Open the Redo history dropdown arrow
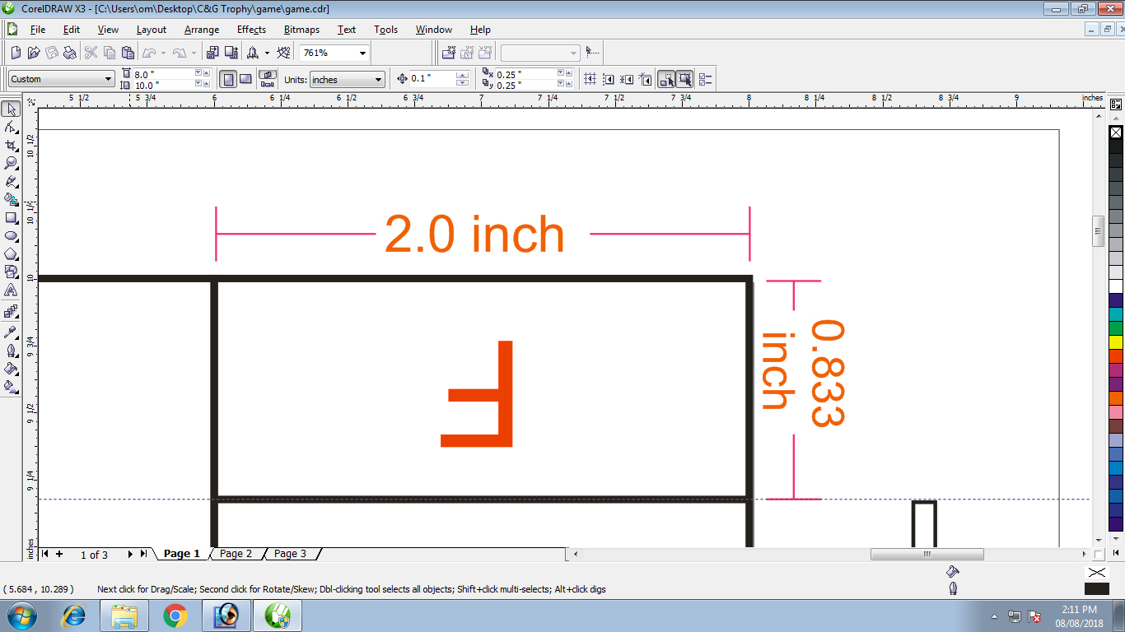This screenshot has width=1125, height=632. click(194, 53)
